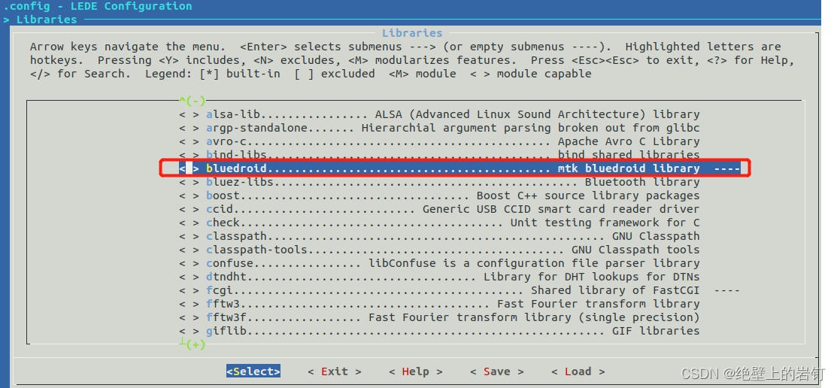Image resolution: width=837 pixels, height=388 pixels.
Task: Toggle the boost inclusion marker
Action: tap(189, 196)
